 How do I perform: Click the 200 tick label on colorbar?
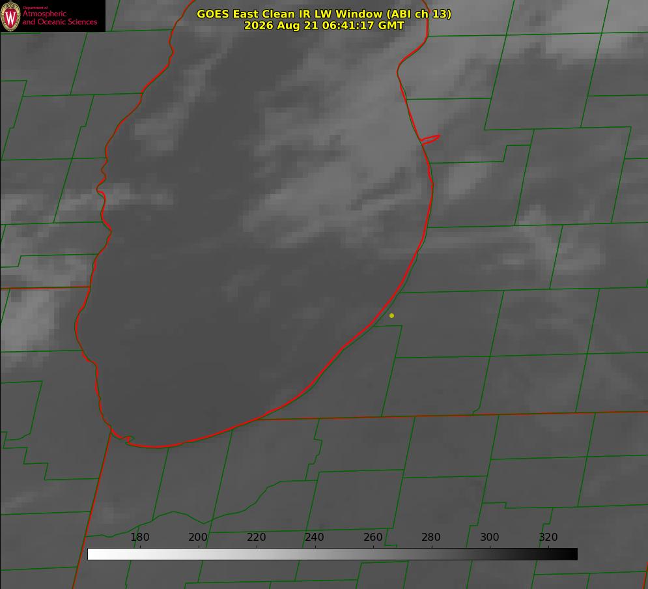198,537
